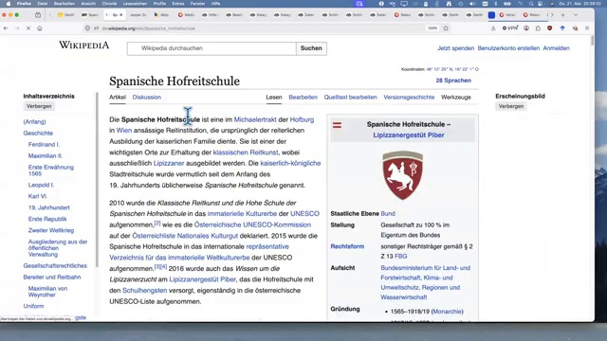Click the volume icon in menu bar
Image resolution: width=607 pixels, height=341 pixels.
tap(472, 4)
